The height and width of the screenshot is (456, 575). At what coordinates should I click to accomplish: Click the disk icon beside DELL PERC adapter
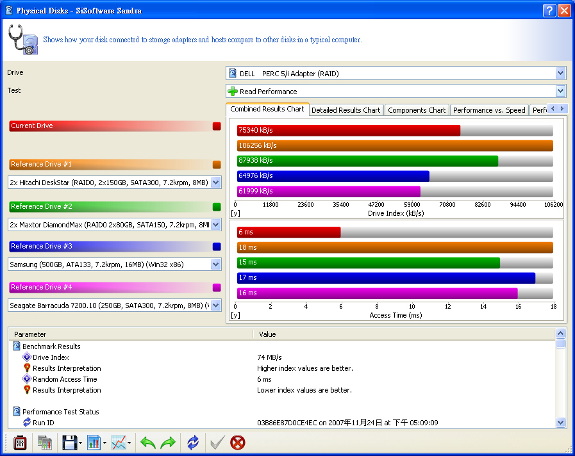click(233, 73)
